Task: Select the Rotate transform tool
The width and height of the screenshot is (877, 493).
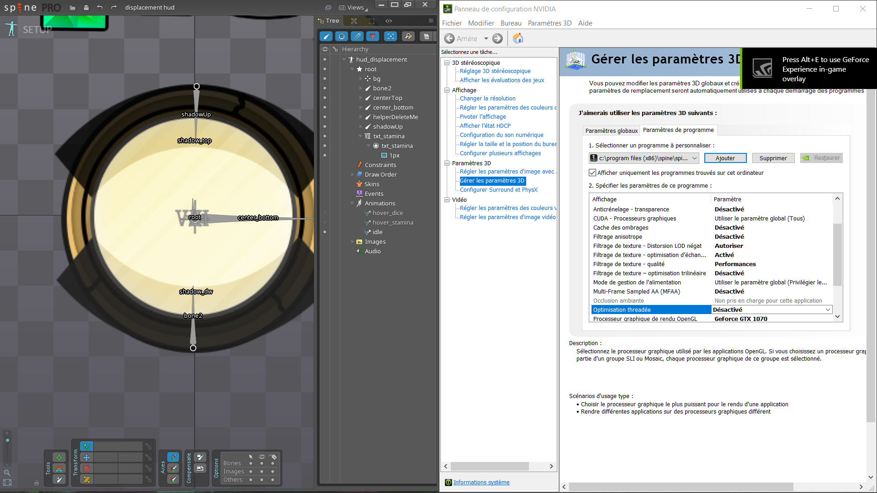Action: pos(86,446)
